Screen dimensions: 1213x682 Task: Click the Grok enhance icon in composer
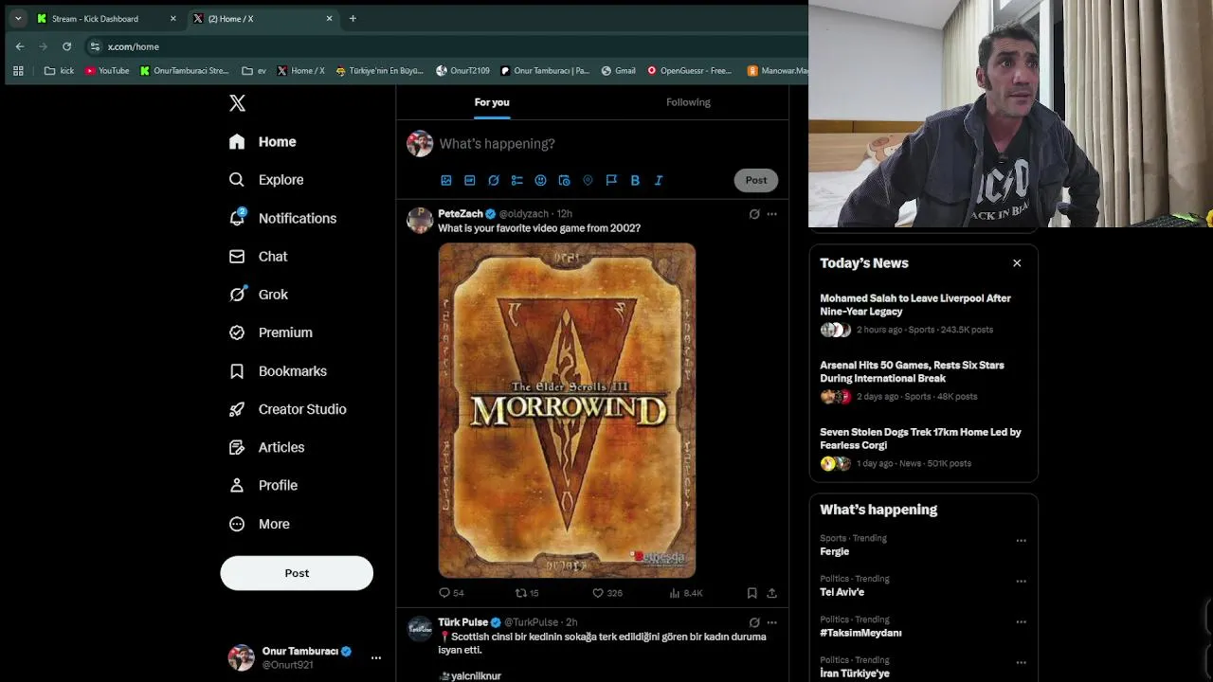(x=494, y=180)
